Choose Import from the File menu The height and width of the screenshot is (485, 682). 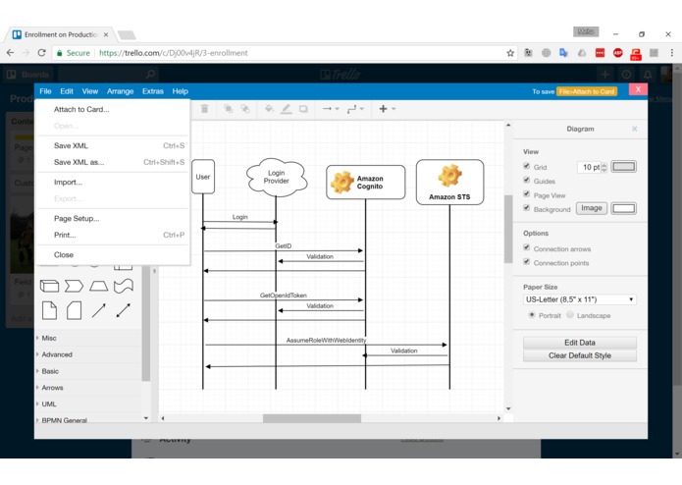point(113,183)
